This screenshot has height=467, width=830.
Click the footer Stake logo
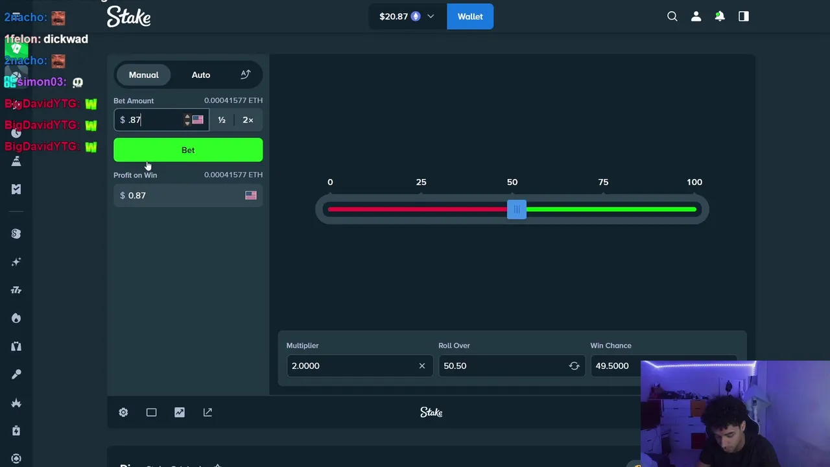coord(431,413)
